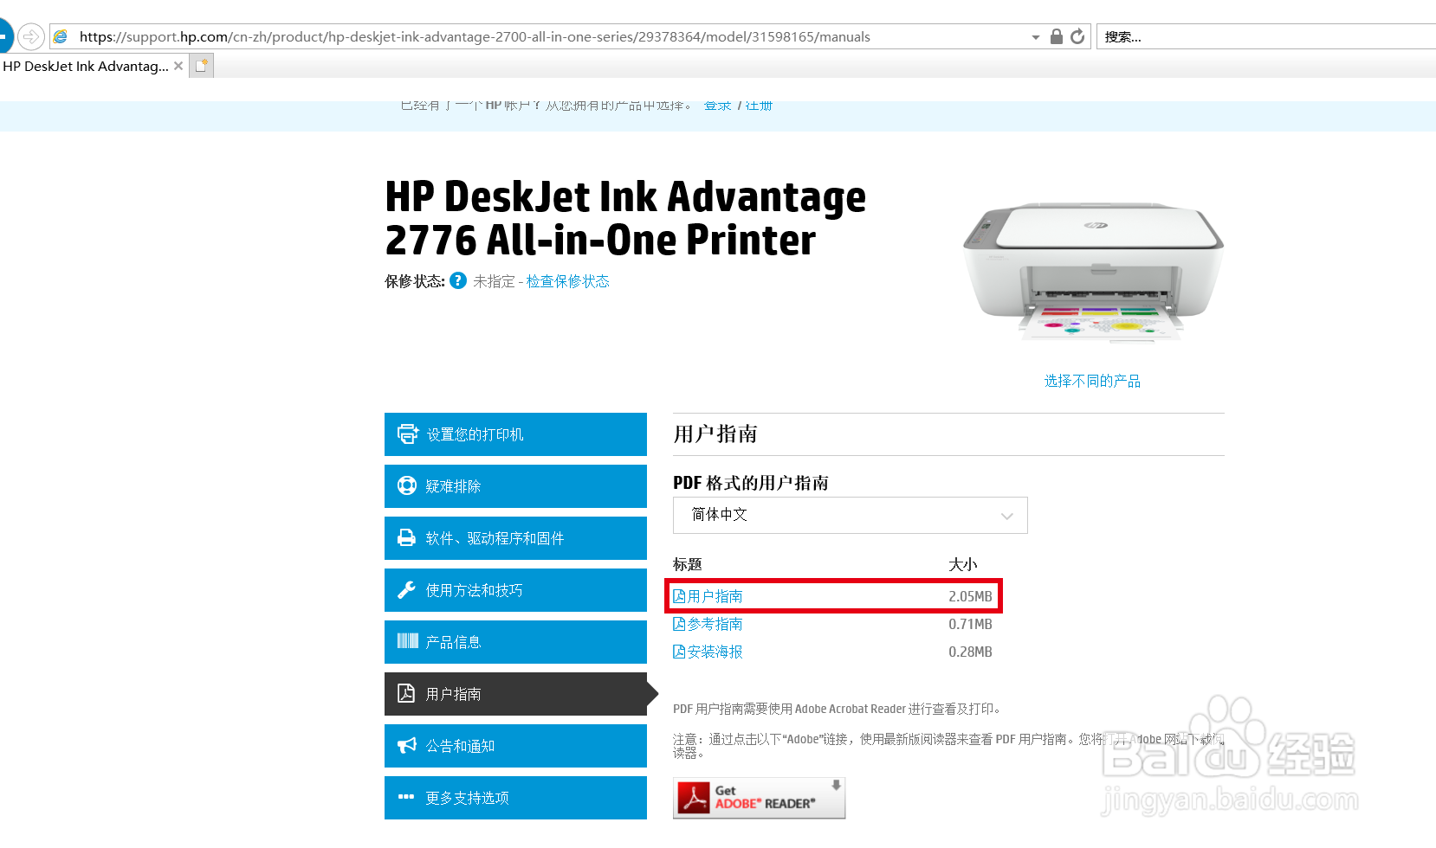
Task: Open the 设置您的打印机 menu item
Action: tap(515, 434)
